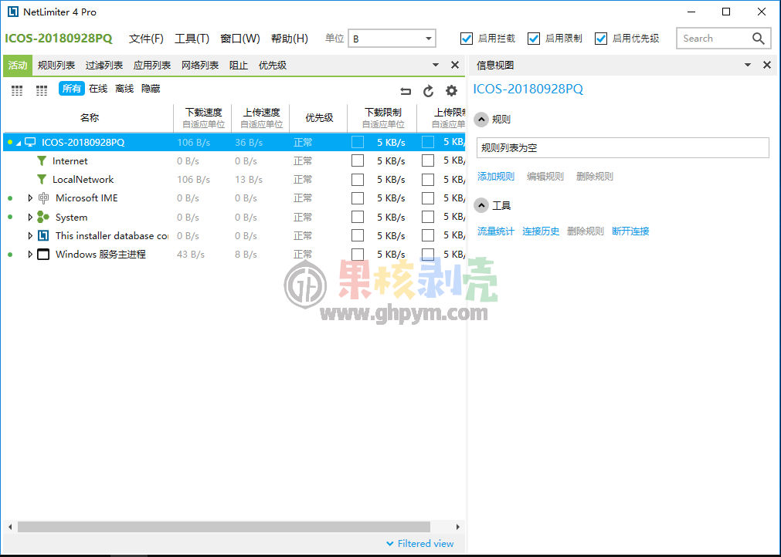The height and width of the screenshot is (557, 781).
Task: Collapse the 规则 section
Action: [x=481, y=120]
